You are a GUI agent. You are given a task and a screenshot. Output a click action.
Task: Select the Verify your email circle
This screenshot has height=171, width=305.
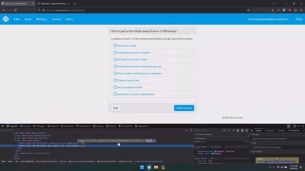click(x=115, y=46)
